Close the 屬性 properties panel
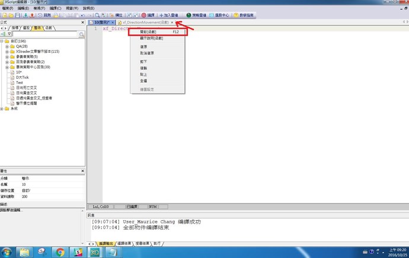Screen dimensions: 409x258 82,171
